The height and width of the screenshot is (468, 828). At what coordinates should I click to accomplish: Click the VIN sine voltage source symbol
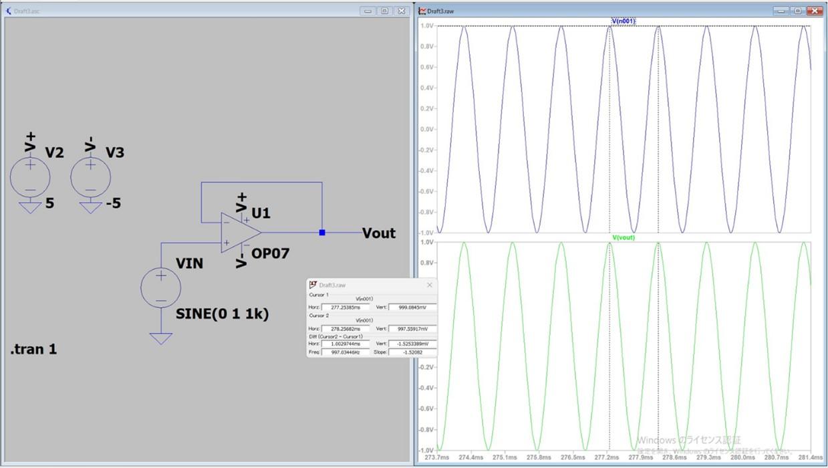click(160, 288)
